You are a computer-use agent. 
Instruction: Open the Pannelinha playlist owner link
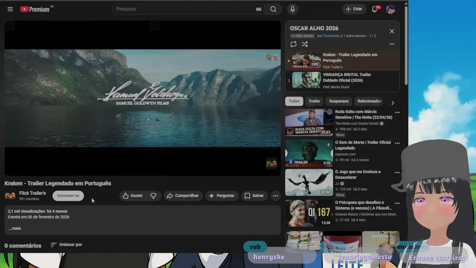pos(331,36)
